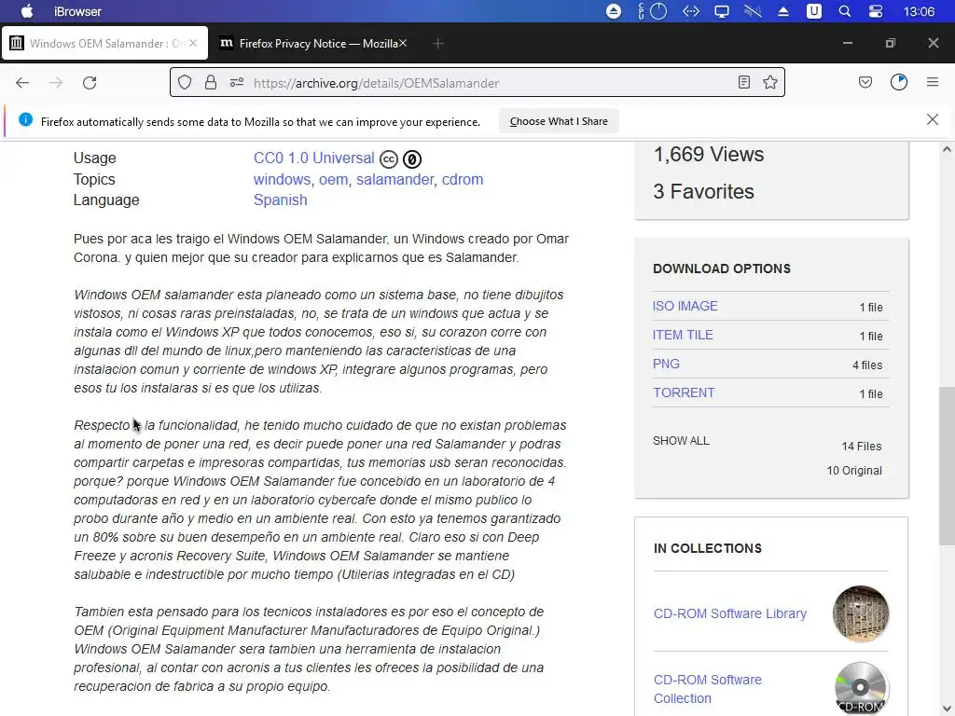Open the iBrowser menu

78,11
